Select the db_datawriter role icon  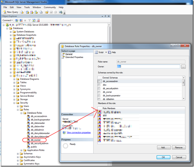(x=28, y=126)
